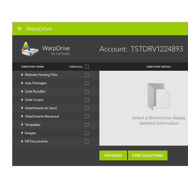Enable the Suite Scripts checkbox

pos(87,100)
